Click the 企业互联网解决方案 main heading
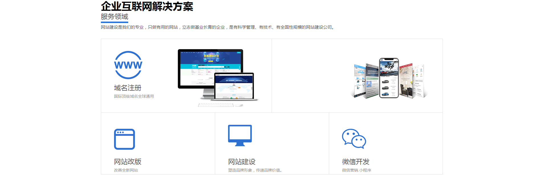 point(147,6)
